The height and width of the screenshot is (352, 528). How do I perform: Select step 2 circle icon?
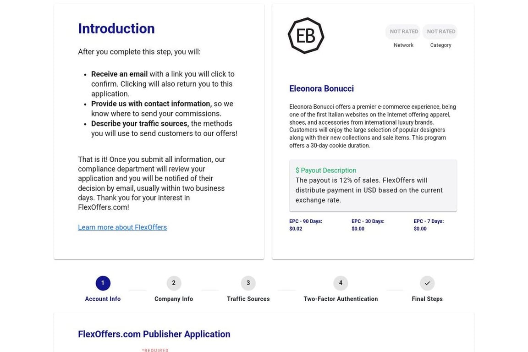click(174, 283)
